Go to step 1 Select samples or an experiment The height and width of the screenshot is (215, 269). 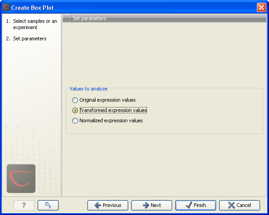coord(31,24)
